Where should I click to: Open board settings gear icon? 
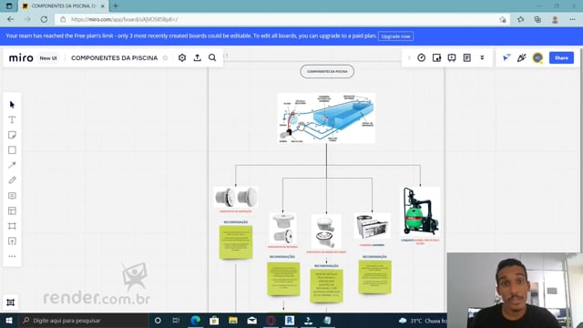[182, 57]
